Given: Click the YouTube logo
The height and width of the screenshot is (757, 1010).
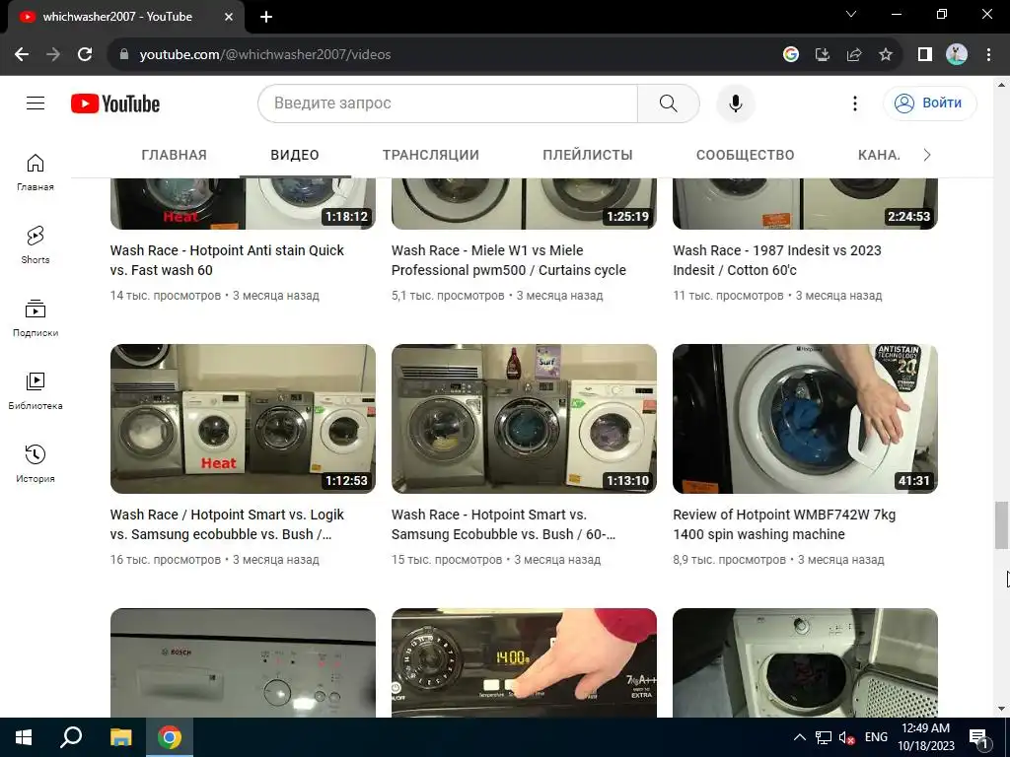Looking at the screenshot, I should pos(115,103).
